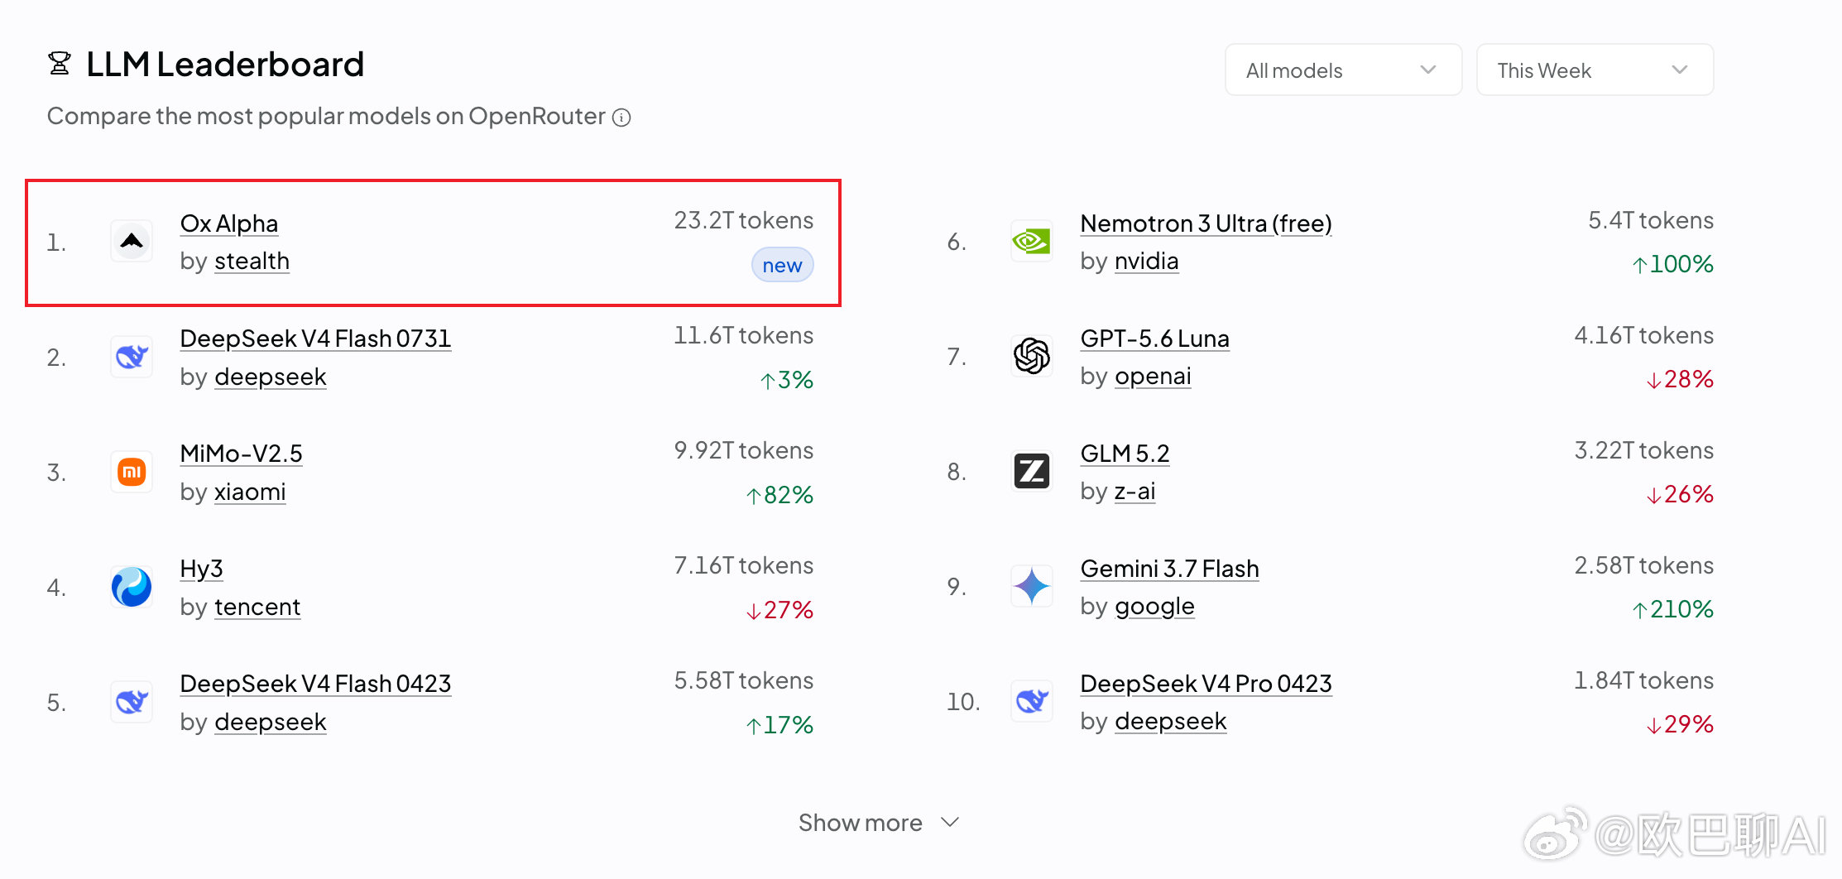Screen dimensions: 1842x879
Task: Click the OpenAI GPT-5.6 Luna logo icon
Action: [x=1032, y=357]
